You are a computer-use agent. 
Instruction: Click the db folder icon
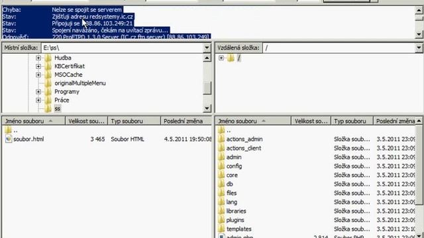click(221, 184)
